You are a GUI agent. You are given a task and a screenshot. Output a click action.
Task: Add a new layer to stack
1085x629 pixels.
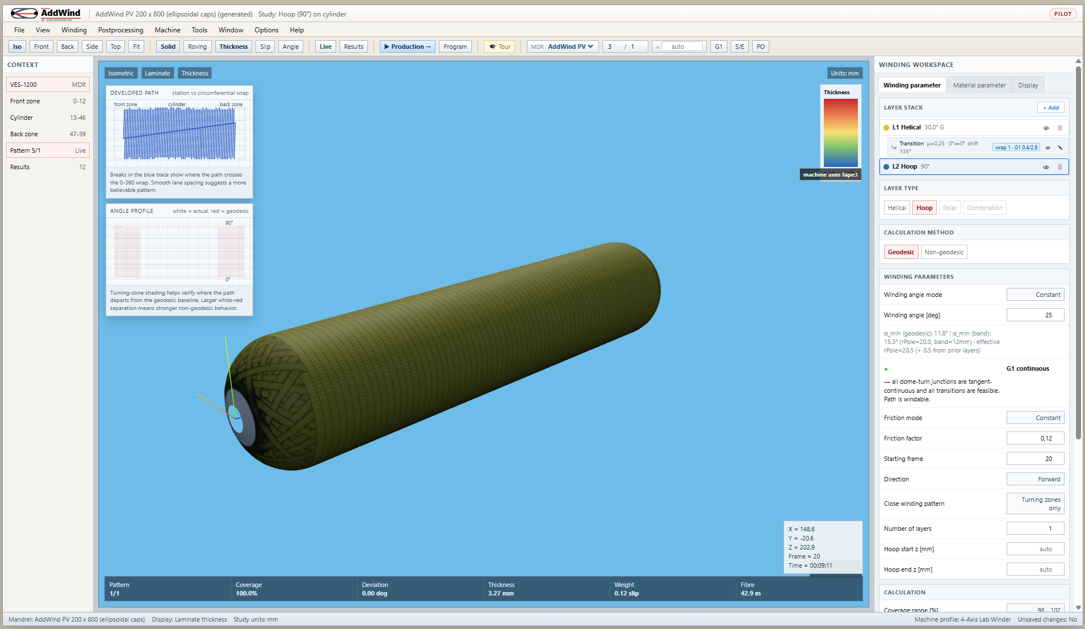(x=1050, y=108)
